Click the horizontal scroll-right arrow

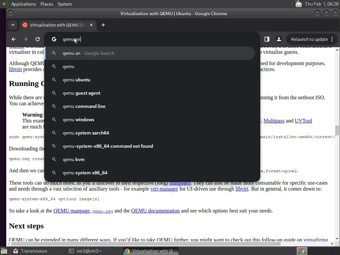click(332, 244)
